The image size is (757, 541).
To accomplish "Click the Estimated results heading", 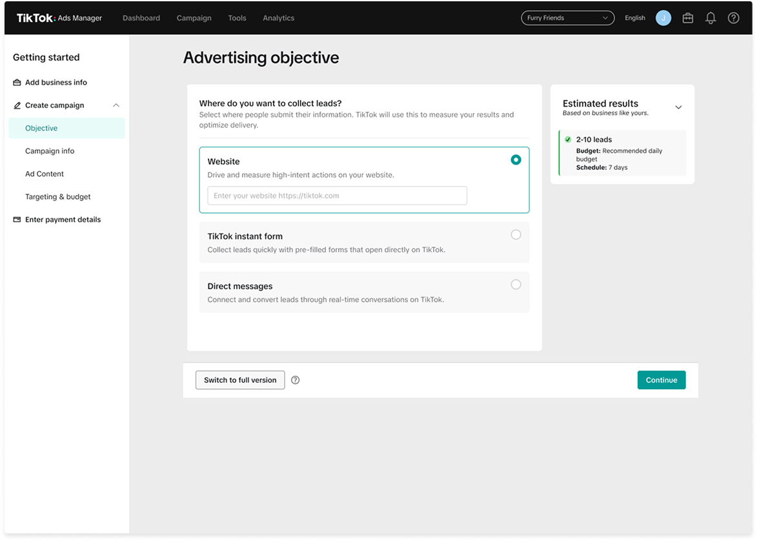I will coord(600,103).
